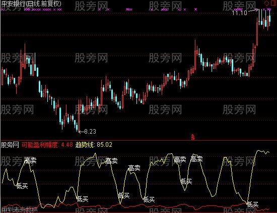
Task: Click the red square icon beside the diamond
Action: pyautogui.click(x=273, y=3)
